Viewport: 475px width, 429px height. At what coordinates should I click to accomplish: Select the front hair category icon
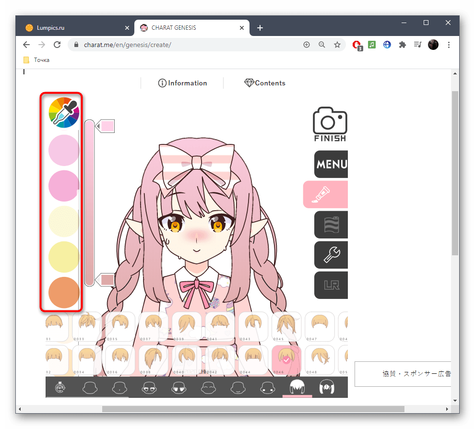pos(297,387)
